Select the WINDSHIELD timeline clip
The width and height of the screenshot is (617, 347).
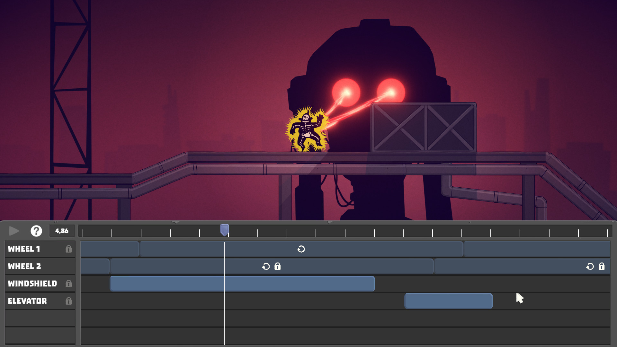coord(243,283)
